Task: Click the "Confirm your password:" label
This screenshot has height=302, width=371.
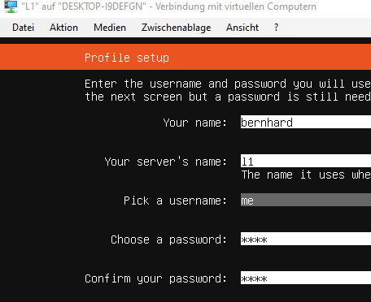Action: coord(155,278)
